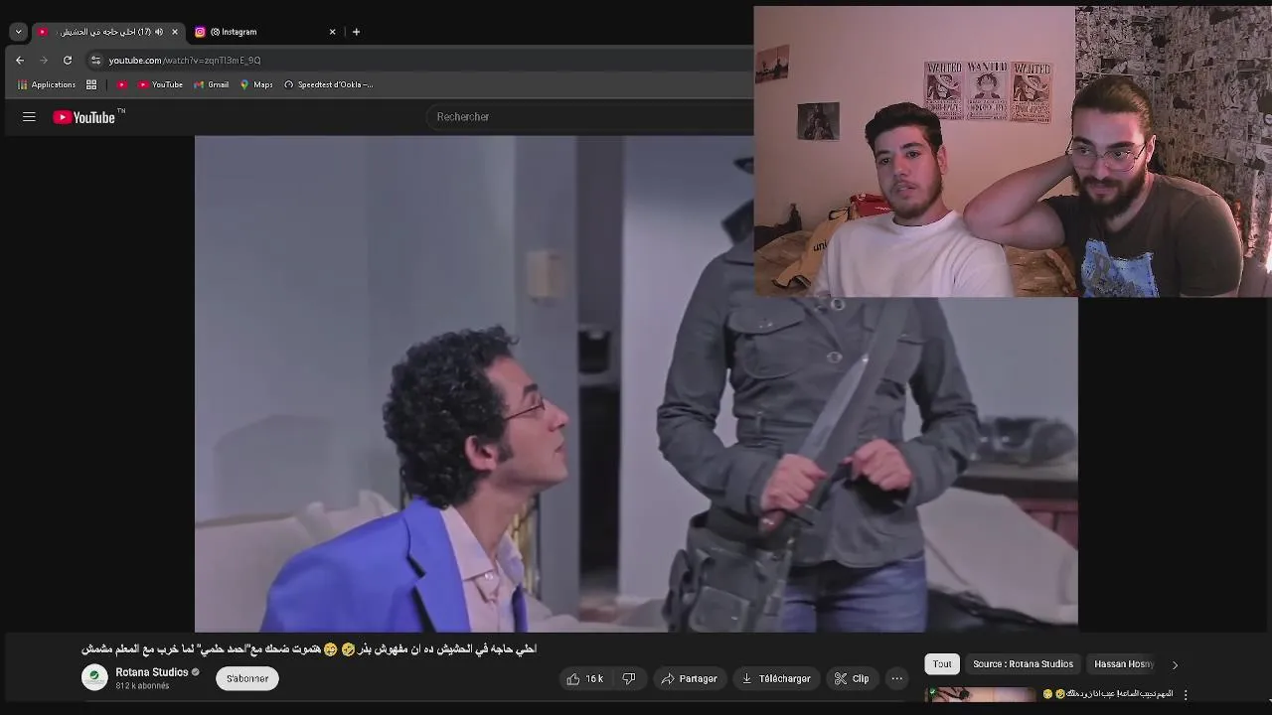This screenshot has height=715, width=1272.
Task: Open a new browser tab
Action: tap(357, 32)
